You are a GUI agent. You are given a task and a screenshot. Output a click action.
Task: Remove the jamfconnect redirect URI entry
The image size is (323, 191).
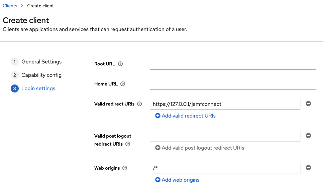pyautogui.click(x=308, y=104)
